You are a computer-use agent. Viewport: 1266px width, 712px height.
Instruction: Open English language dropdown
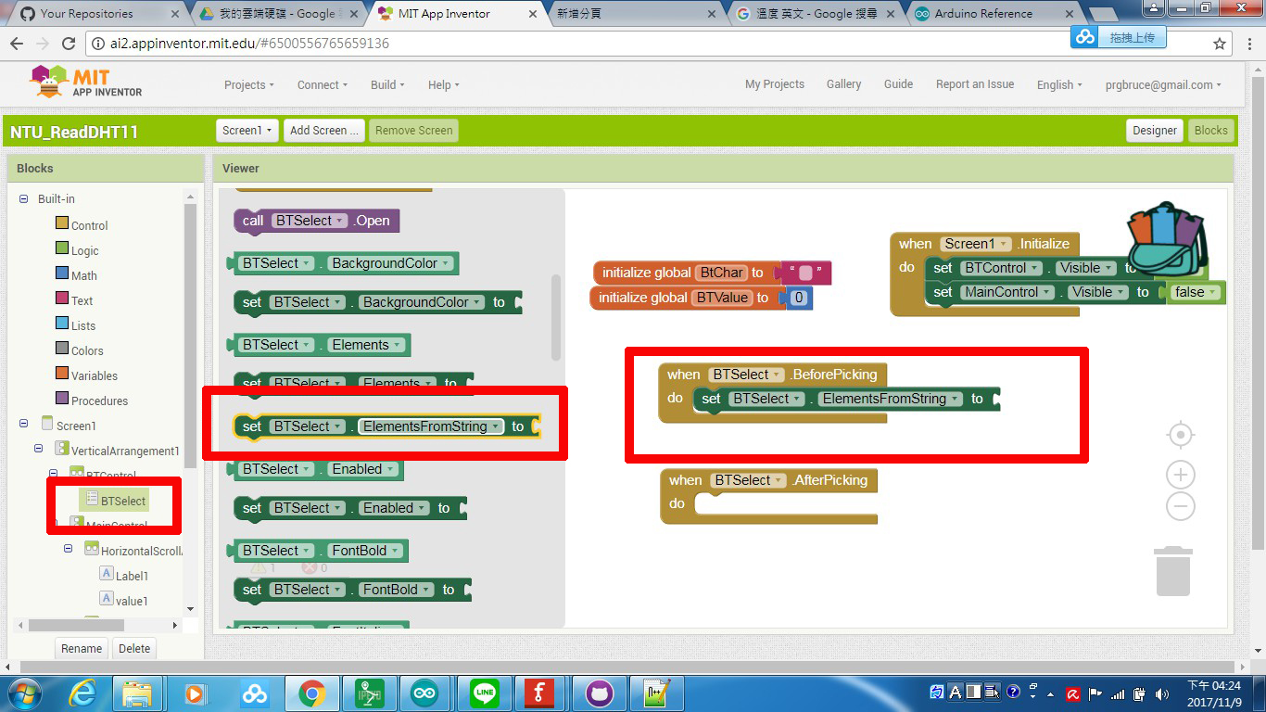[x=1059, y=84]
